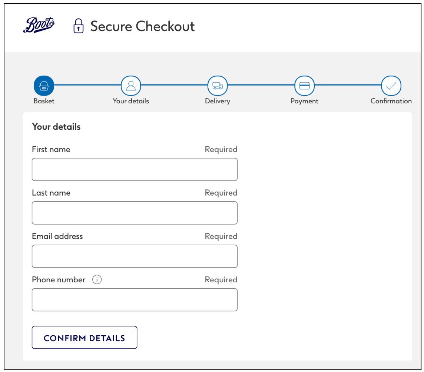Click the Required label next to Email address
Viewport: 424px width, 372px height.
point(221,236)
